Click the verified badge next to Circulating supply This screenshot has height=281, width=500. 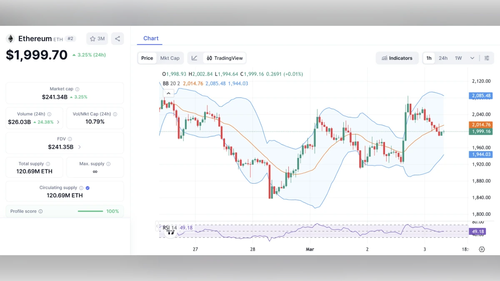coord(87,187)
